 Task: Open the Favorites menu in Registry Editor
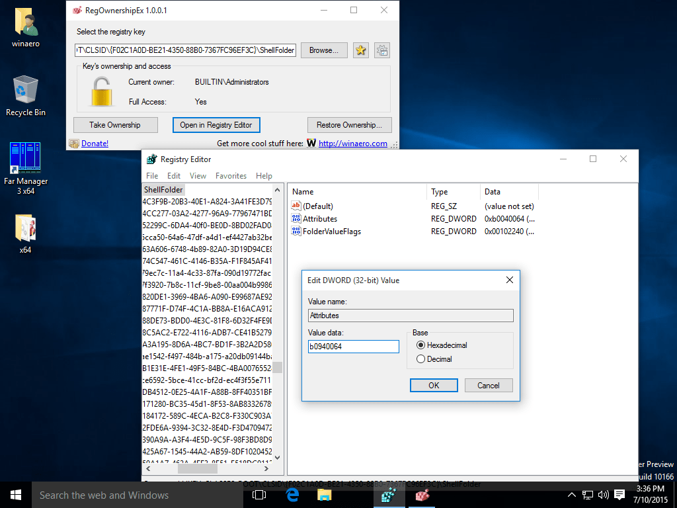click(231, 175)
